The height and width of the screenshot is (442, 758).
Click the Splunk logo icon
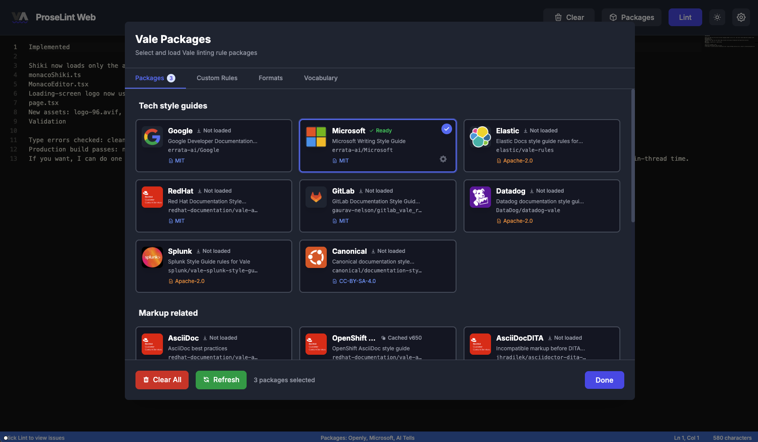click(152, 257)
